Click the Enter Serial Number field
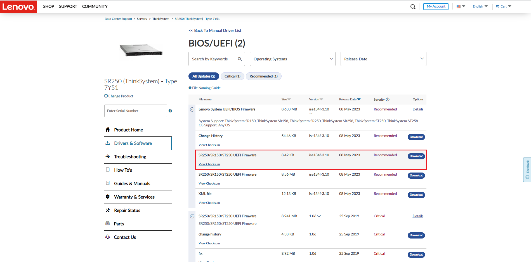Screen dimensions: 531x262 coord(136,111)
